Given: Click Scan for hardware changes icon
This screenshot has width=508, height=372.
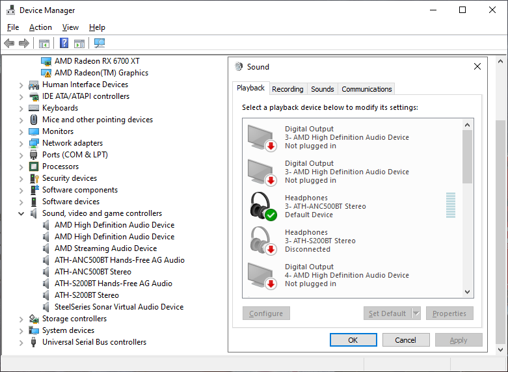Looking at the screenshot, I should point(100,43).
